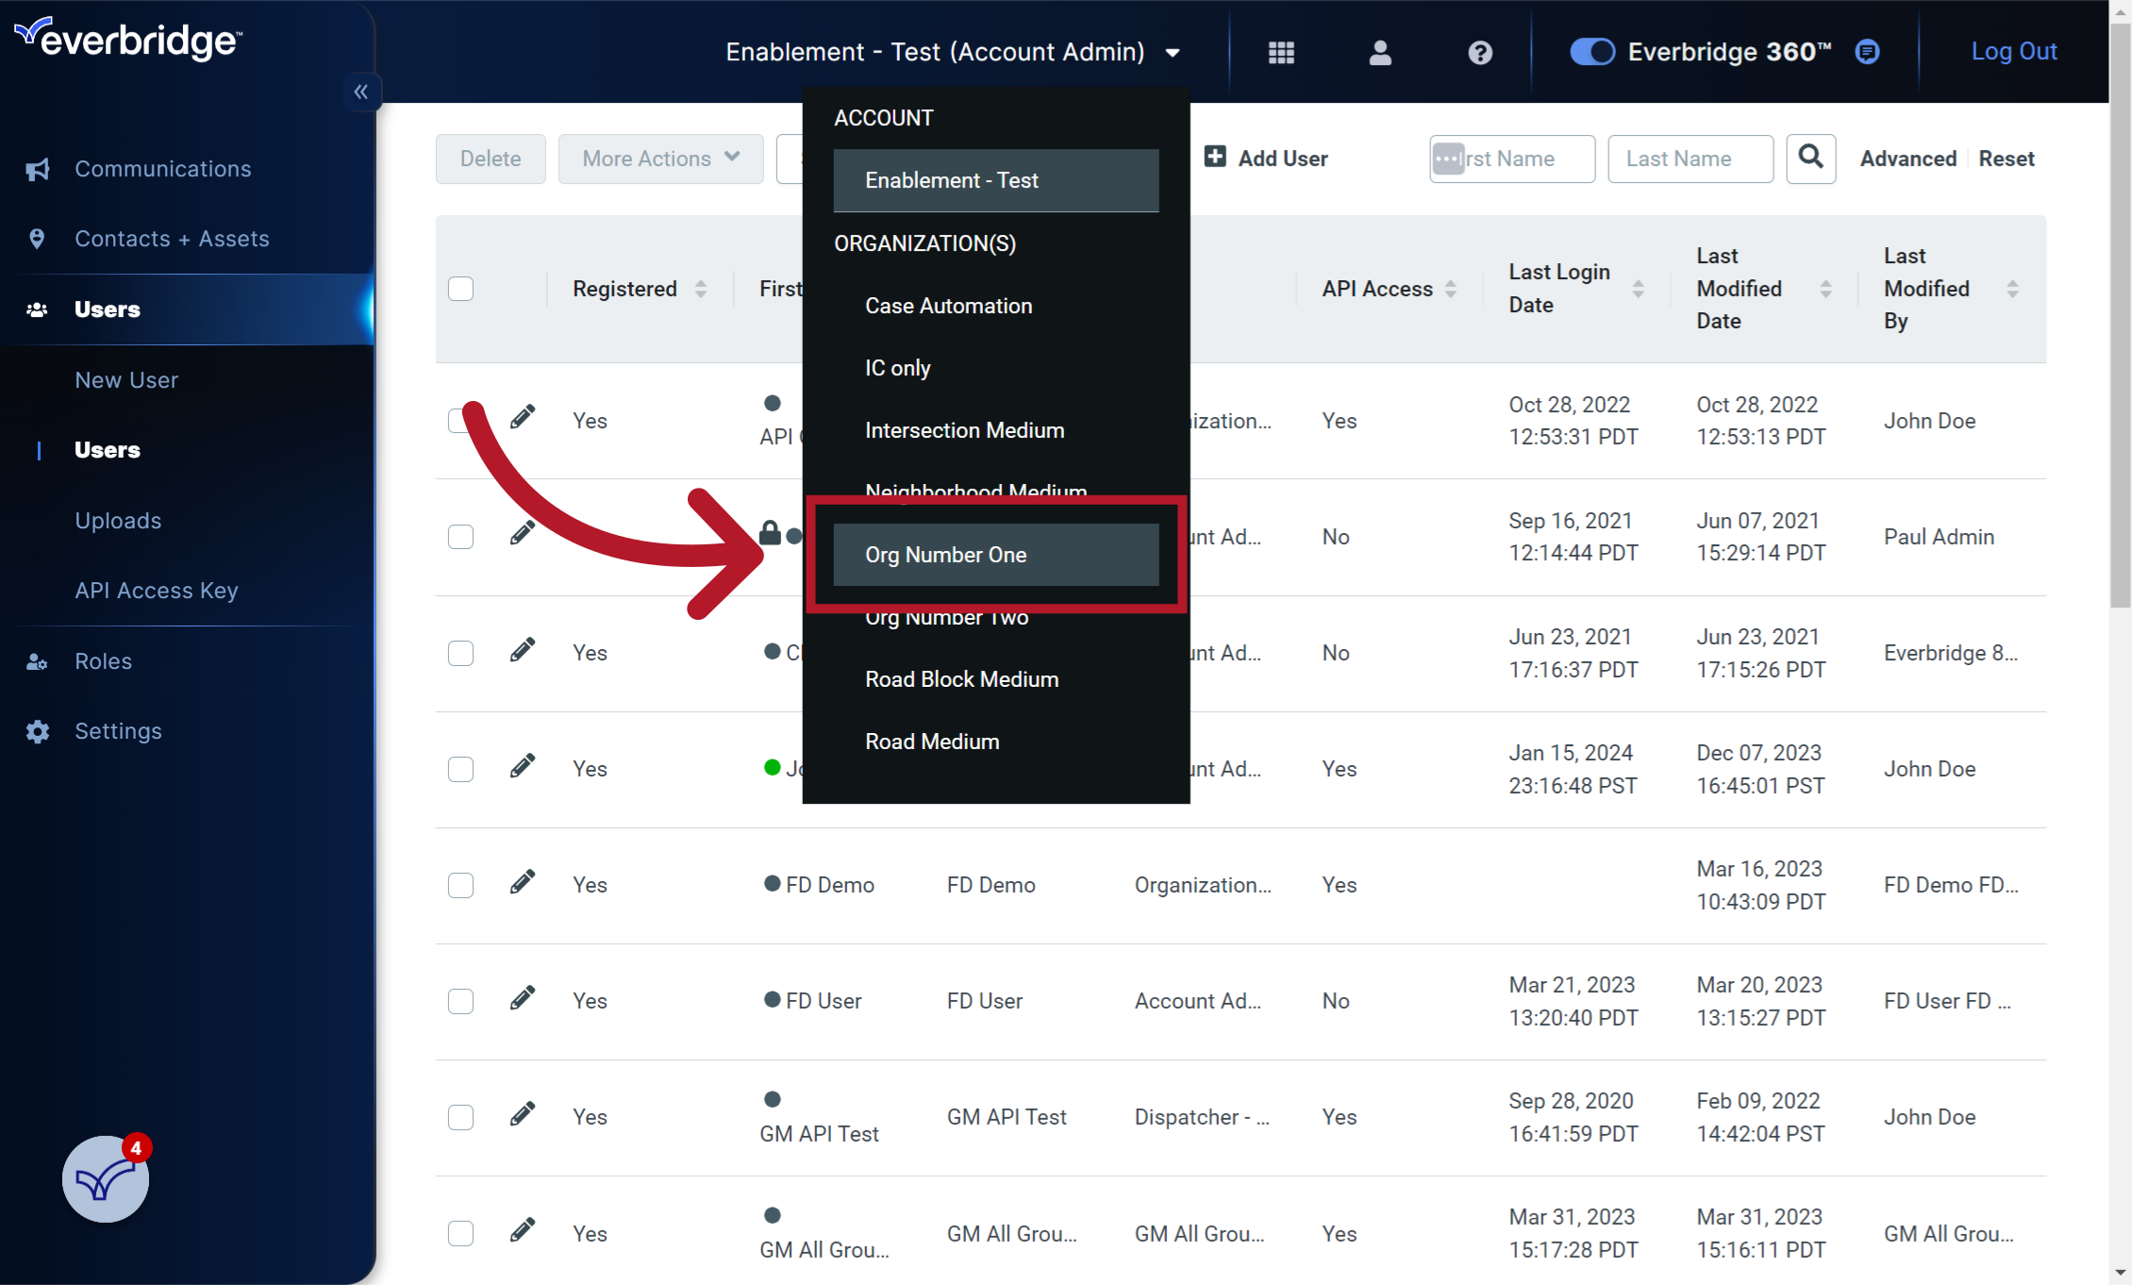Click the Communications megaphone icon
This screenshot has width=2132, height=1285.
(x=38, y=169)
